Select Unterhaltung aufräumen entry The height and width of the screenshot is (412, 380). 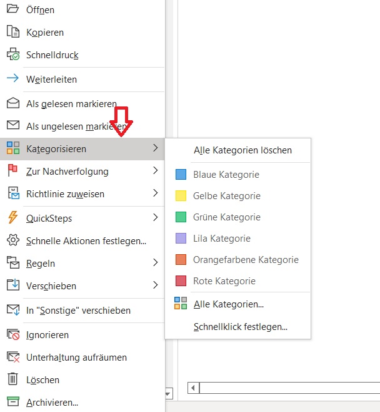coord(82,358)
